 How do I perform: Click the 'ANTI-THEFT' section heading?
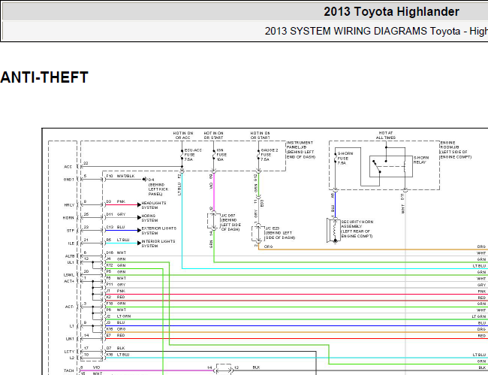tap(44, 77)
